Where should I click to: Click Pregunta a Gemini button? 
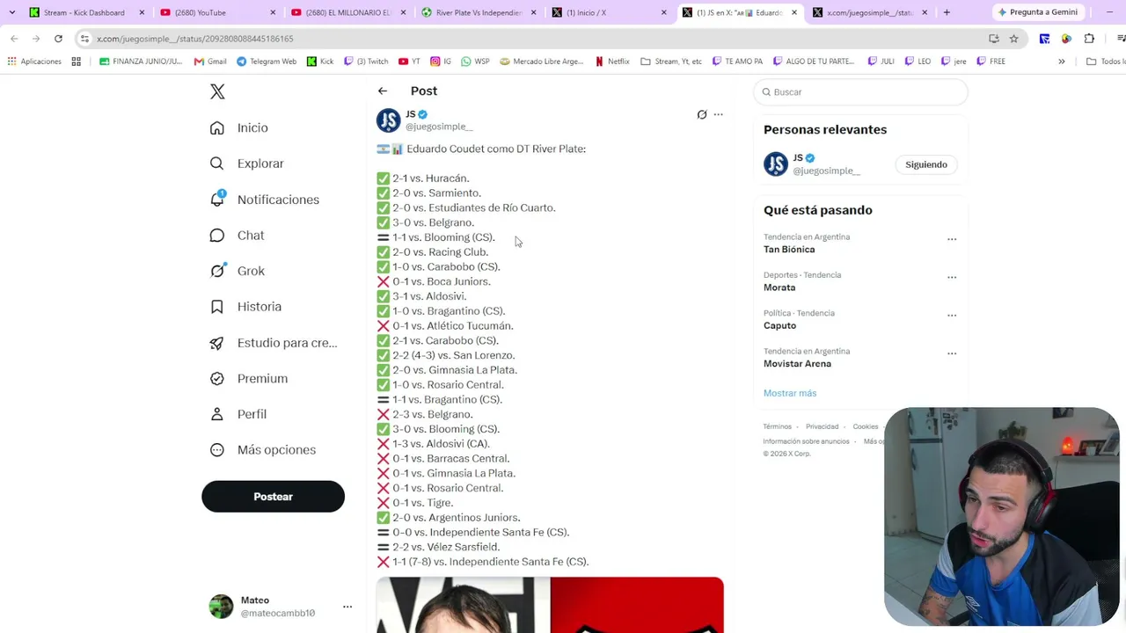tap(1037, 12)
